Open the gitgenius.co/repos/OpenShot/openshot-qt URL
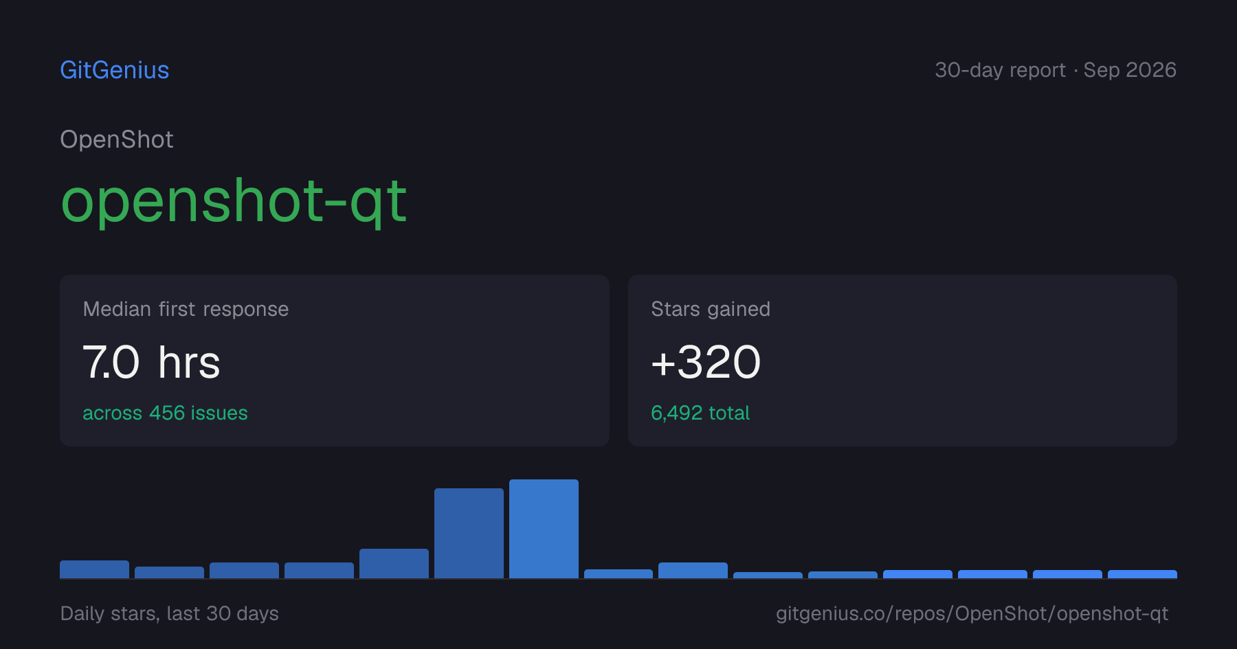Viewport: 1237px width, 649px height. pos(972,613)
